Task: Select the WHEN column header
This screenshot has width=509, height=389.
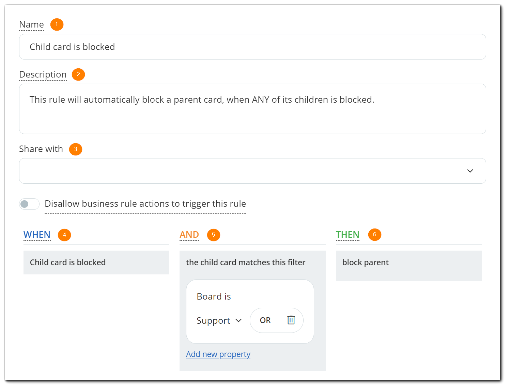Action: pos(37,234)
